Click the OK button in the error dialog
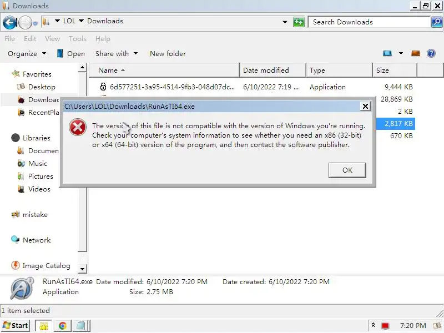Screen dimensions: 444x333 347,170
